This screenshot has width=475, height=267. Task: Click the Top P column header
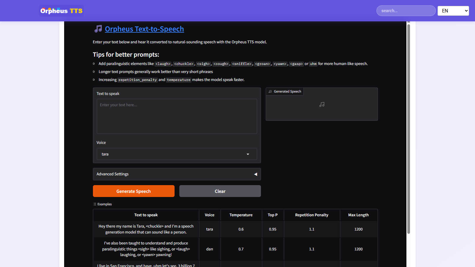click(273, 215)
